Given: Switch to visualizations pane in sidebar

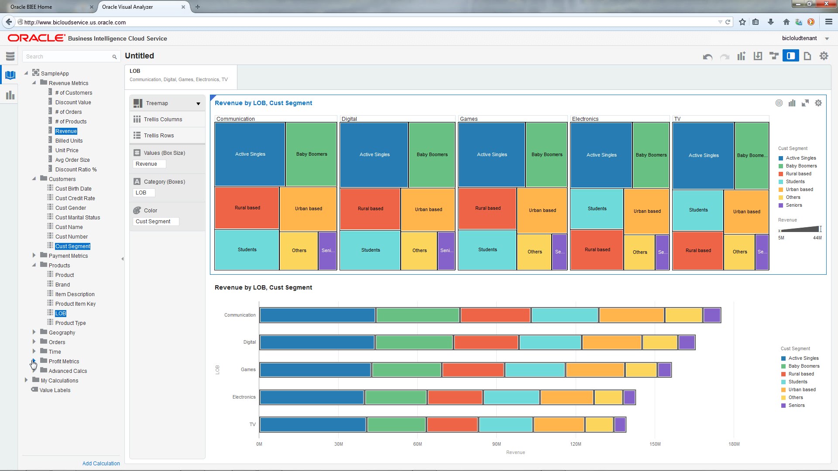Looking at the screenshot, I should click(x=10, y=95).
